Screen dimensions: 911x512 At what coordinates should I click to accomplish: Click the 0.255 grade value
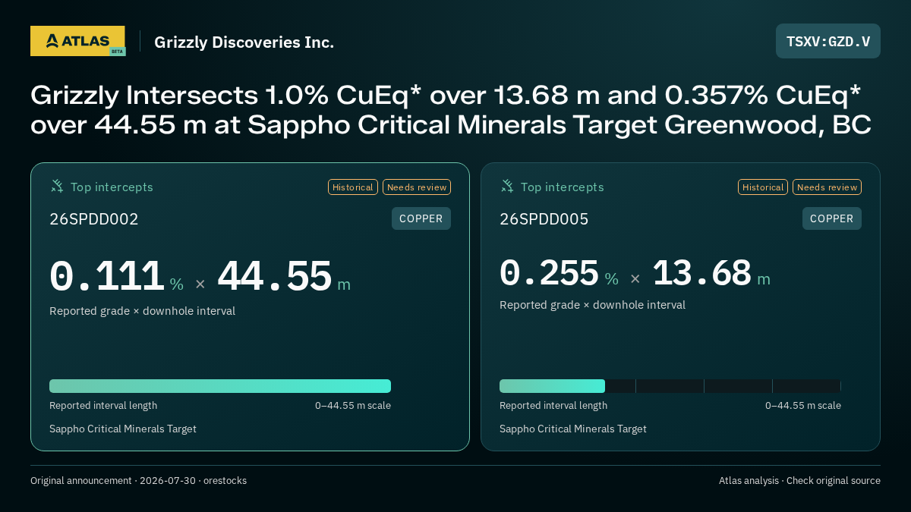tap(549, 273)
